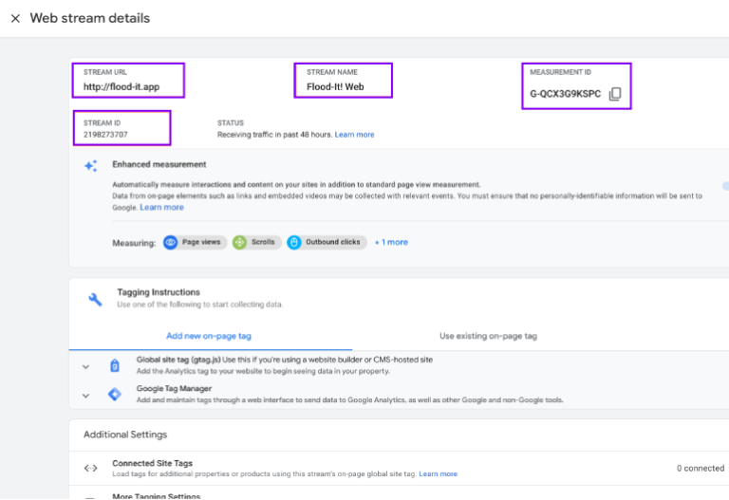
Task: Click the Tagging Instructions heading
Action: [159, 292]
